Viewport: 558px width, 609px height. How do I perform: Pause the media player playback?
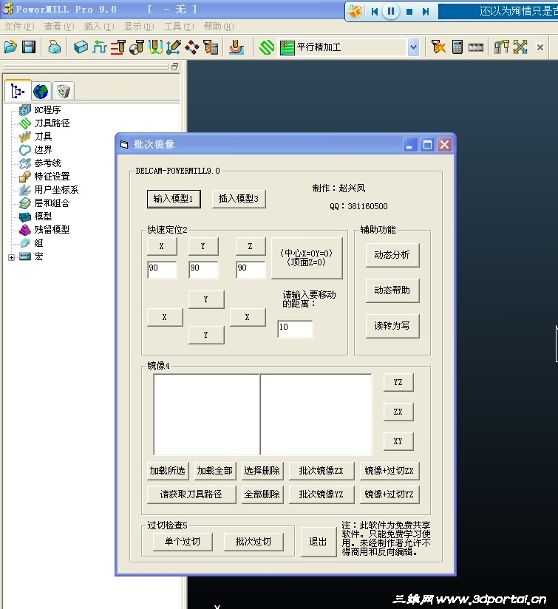391,11
